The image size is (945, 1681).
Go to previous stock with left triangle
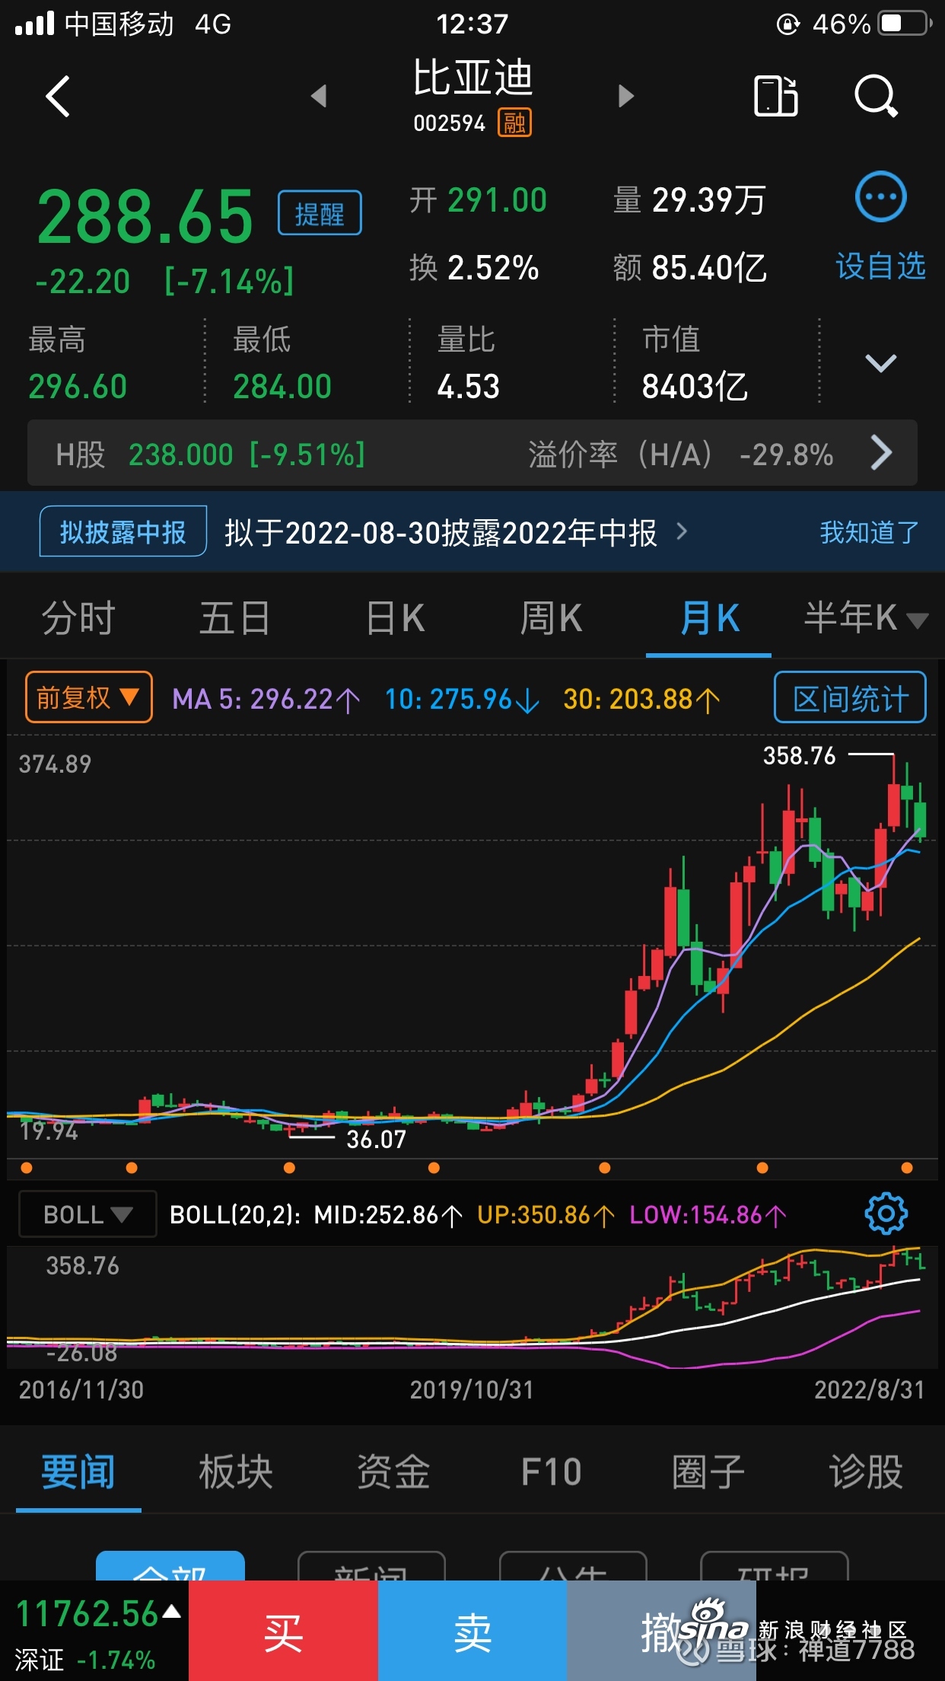[x=319, y=96]
